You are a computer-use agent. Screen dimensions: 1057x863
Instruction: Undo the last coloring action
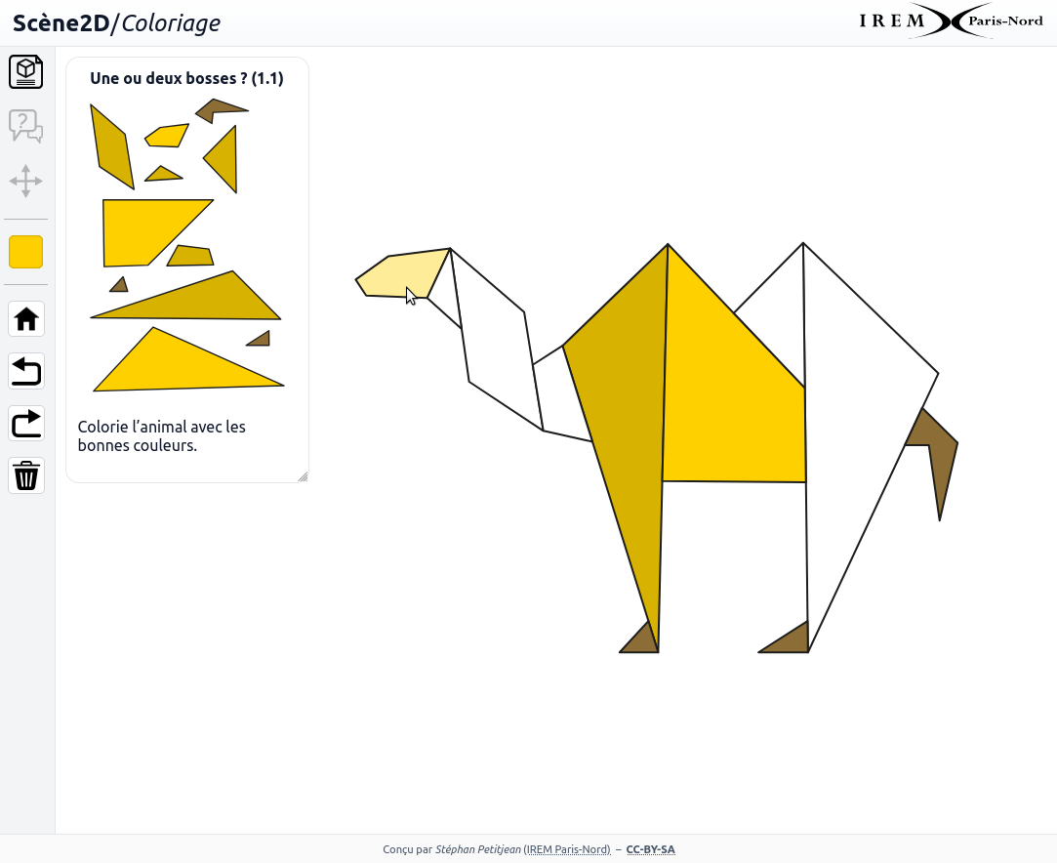[26, 371]
